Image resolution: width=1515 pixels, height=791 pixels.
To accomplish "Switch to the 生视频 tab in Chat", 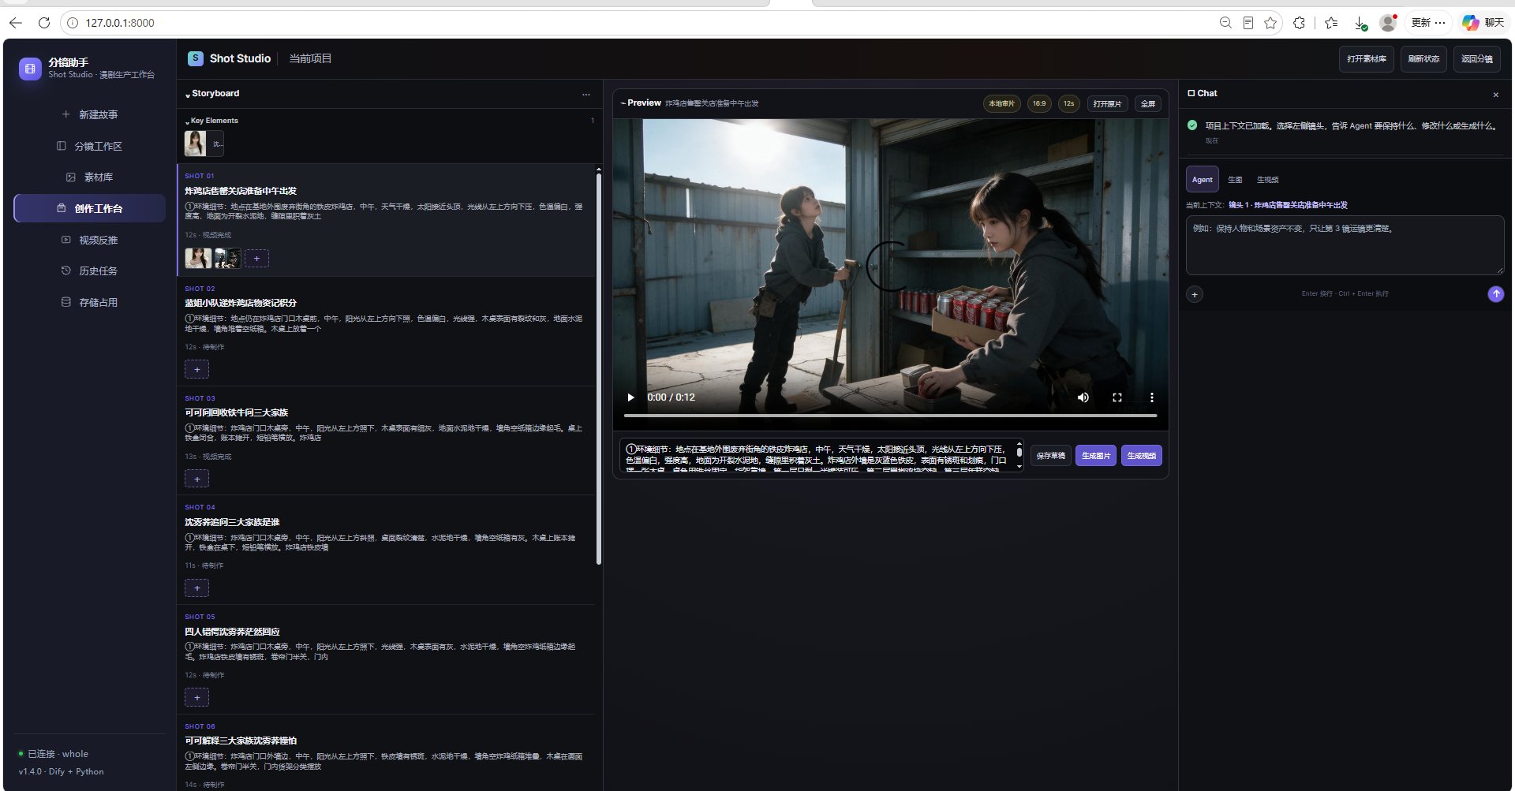I will tap(1267, 180).
